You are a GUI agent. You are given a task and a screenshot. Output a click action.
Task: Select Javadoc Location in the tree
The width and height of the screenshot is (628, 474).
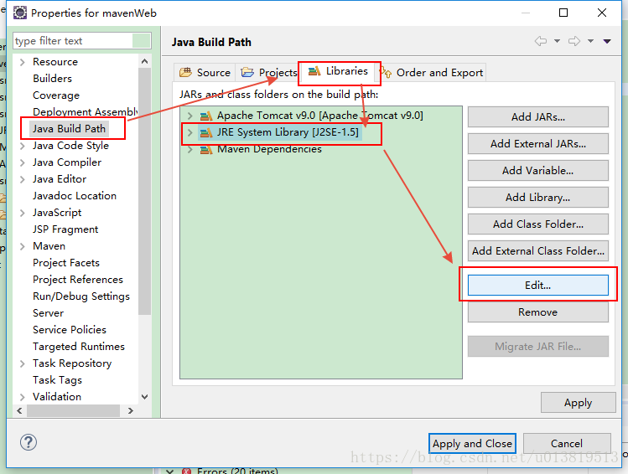[75, 196]
